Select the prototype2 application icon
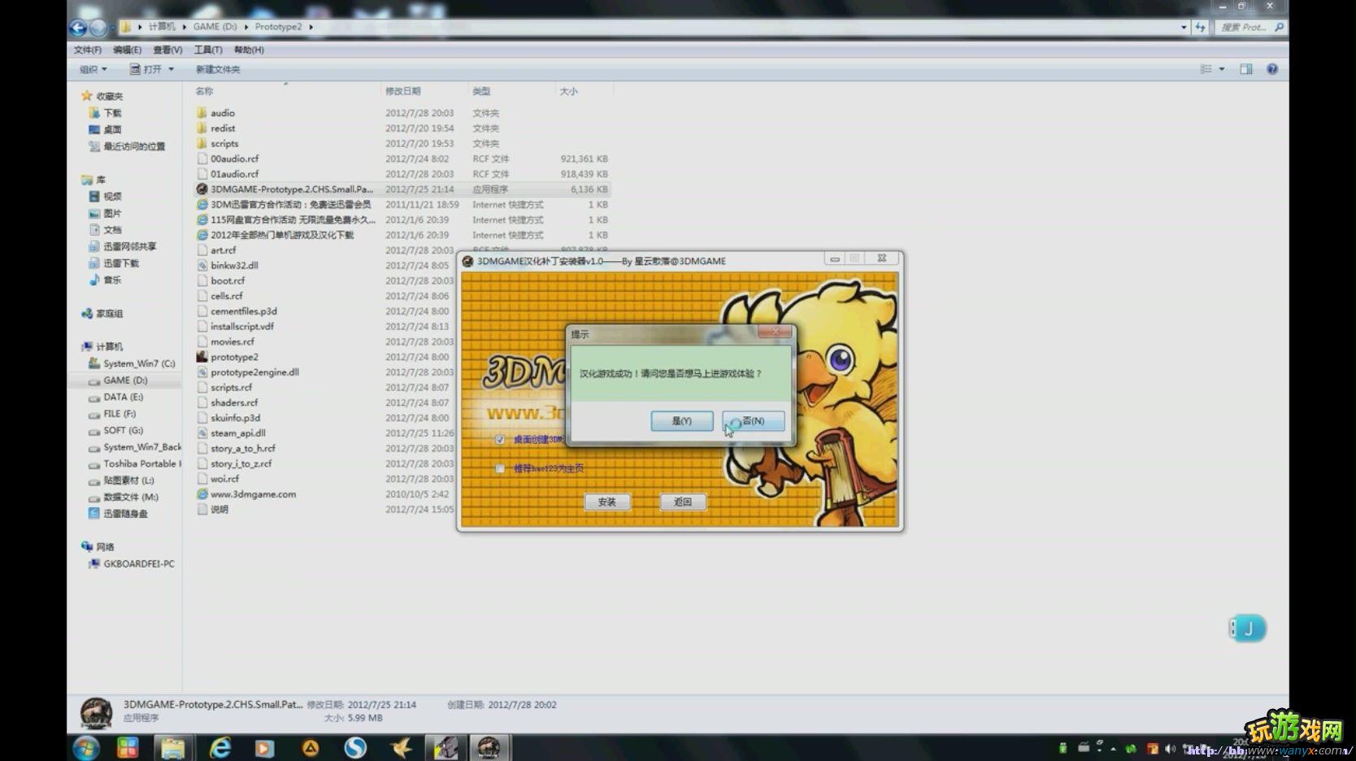 (202, 357)
